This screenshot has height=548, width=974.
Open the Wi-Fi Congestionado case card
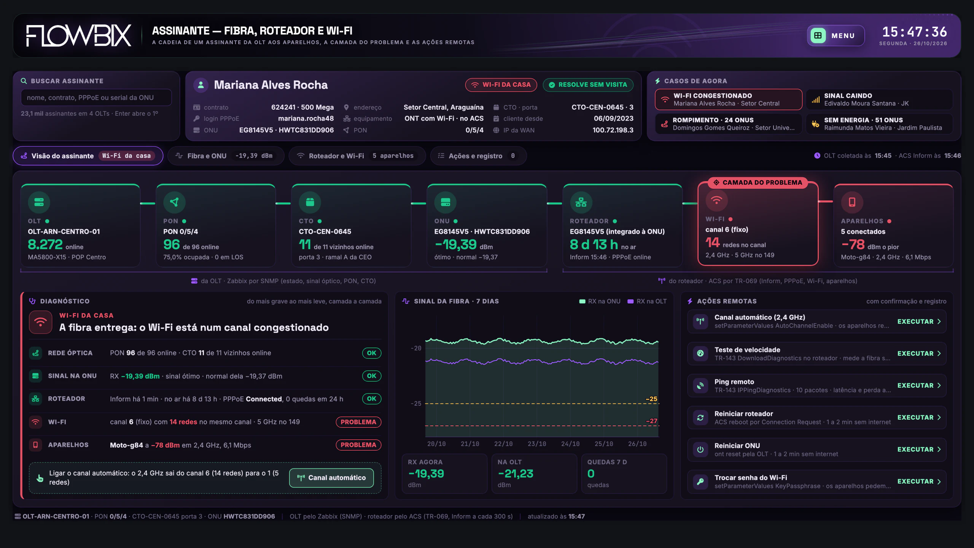tap(729, 99)
